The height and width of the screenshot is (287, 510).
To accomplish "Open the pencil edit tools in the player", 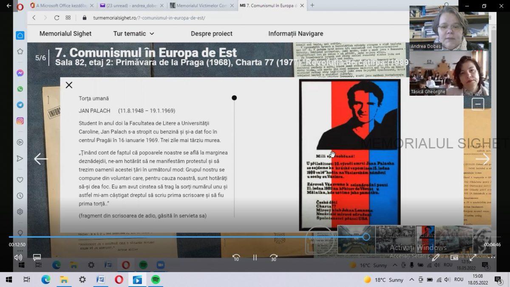I will tap(436, 257).
